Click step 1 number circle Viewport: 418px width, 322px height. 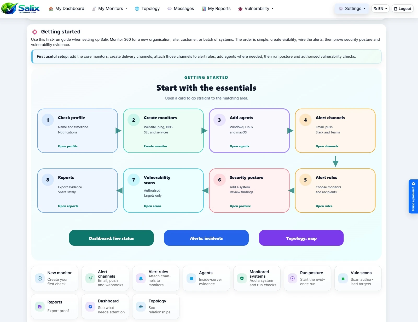tap(48, 120)
